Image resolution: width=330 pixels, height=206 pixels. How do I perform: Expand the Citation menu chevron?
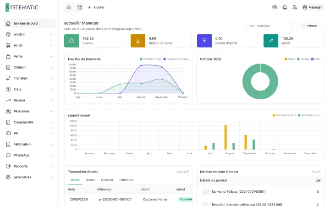pyautogui.click(x=51, y=67)
